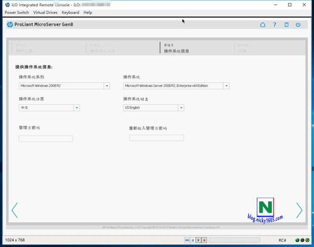
Task: Open help via the question mark icon
Action: pyautogui.click(x=274, y=25)
